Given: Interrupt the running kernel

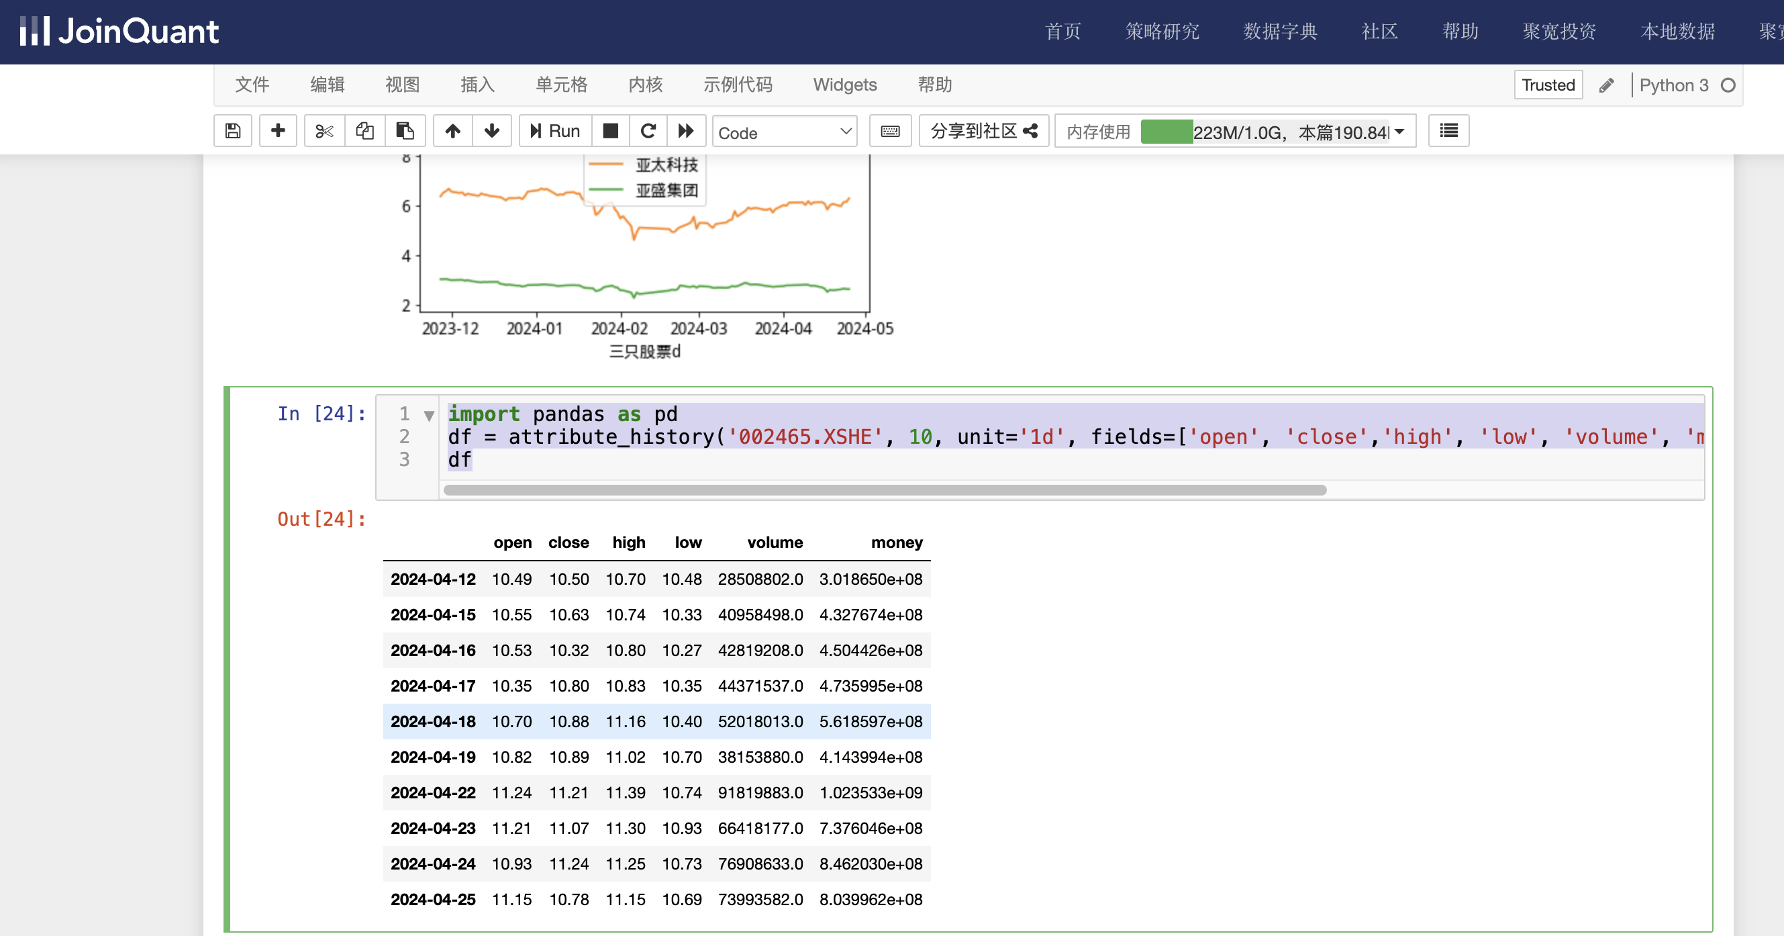Looking at the screenshot, I should [x=610, y=130].
